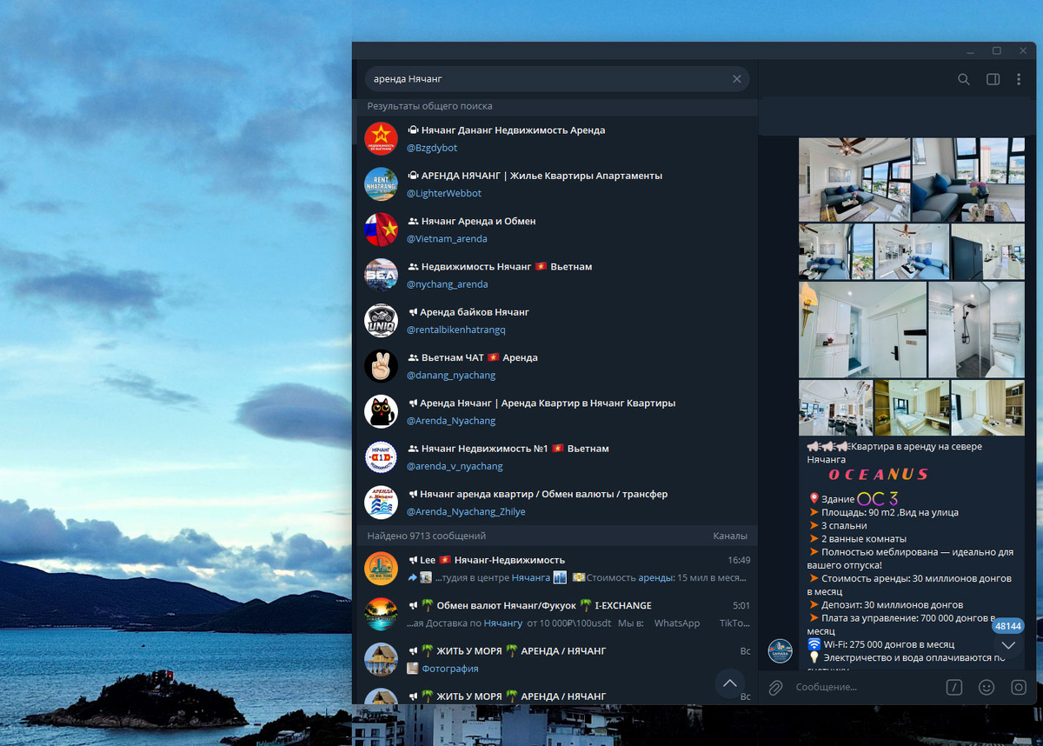Type a message in the Сообщение field
This screenshot has width=1043, height=746.
point(865,687)
